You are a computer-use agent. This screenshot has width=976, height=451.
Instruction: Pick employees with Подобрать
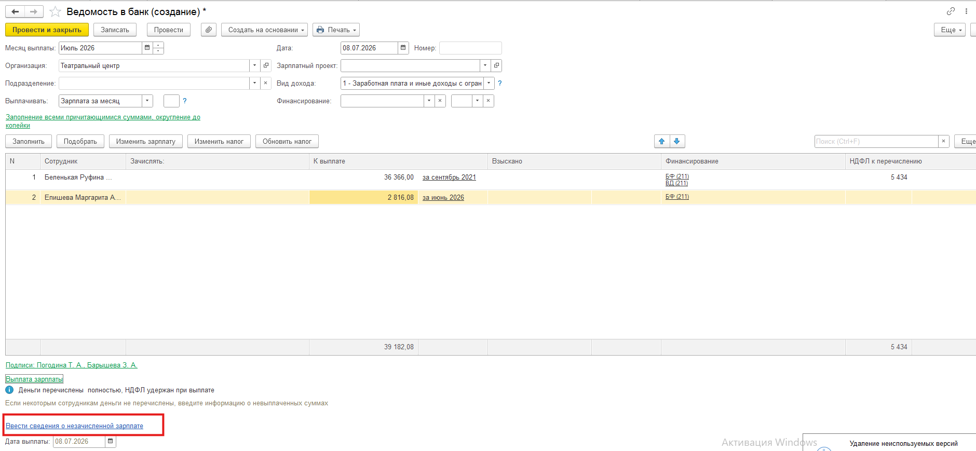click(x=80, y=141)
